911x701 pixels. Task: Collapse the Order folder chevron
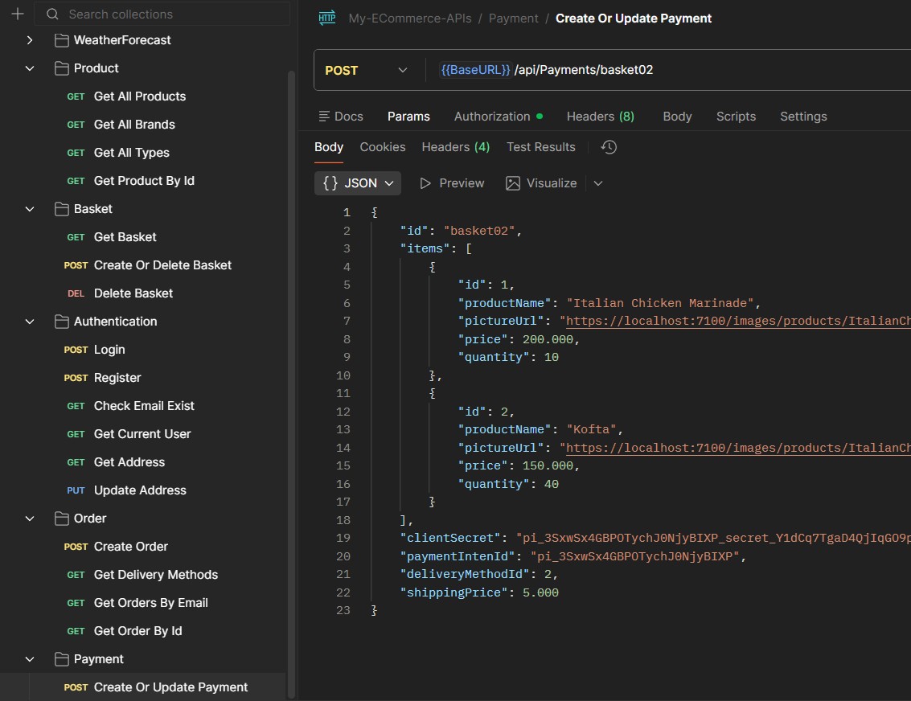[x=30, y=519]
